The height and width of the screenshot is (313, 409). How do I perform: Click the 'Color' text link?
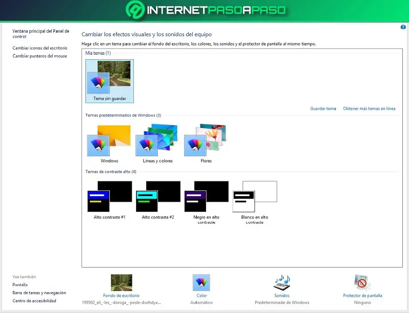click(x=201, y=296)
